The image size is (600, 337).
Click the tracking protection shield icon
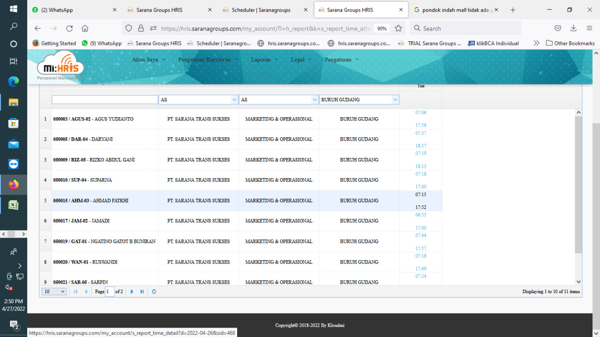click(129, 28)
